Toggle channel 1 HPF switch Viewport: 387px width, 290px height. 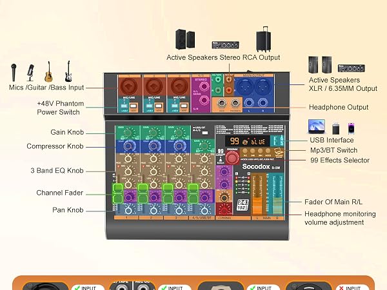pyautogui.click(x=133, y=106)
